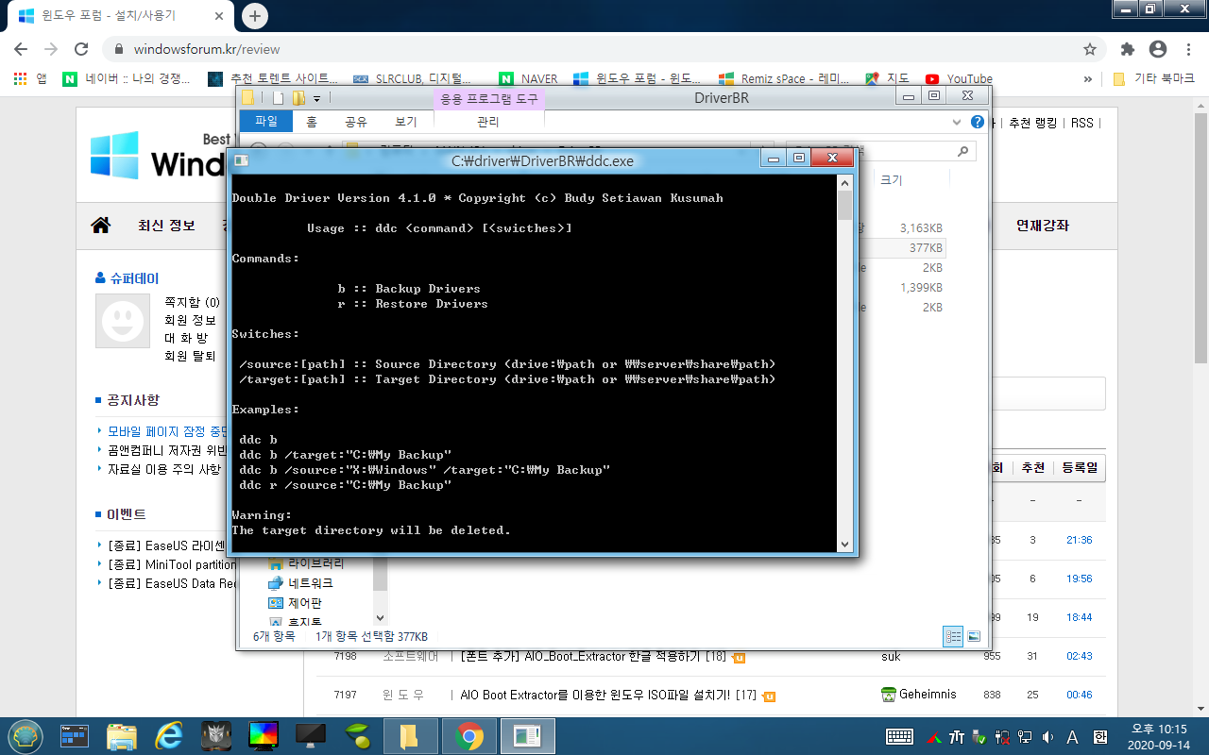Open the Chrome three-dot menu
Screen dimensions: 1209x755
pos(1188,49)
